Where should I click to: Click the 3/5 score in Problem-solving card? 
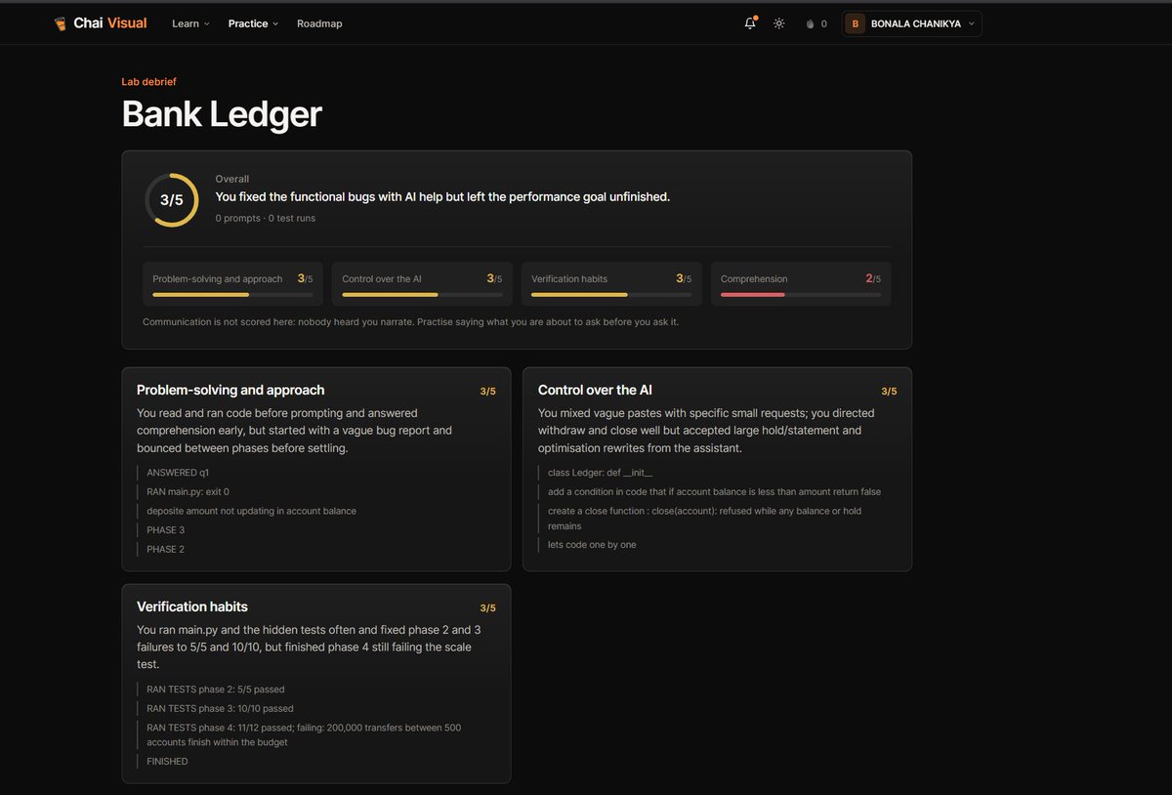pos(487,392)
